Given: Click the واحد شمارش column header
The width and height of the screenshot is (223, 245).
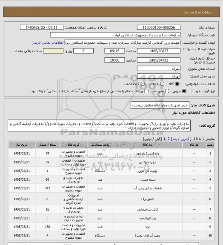Looking at the screenshot, I should pyautogui.click(x=100, y=145).
